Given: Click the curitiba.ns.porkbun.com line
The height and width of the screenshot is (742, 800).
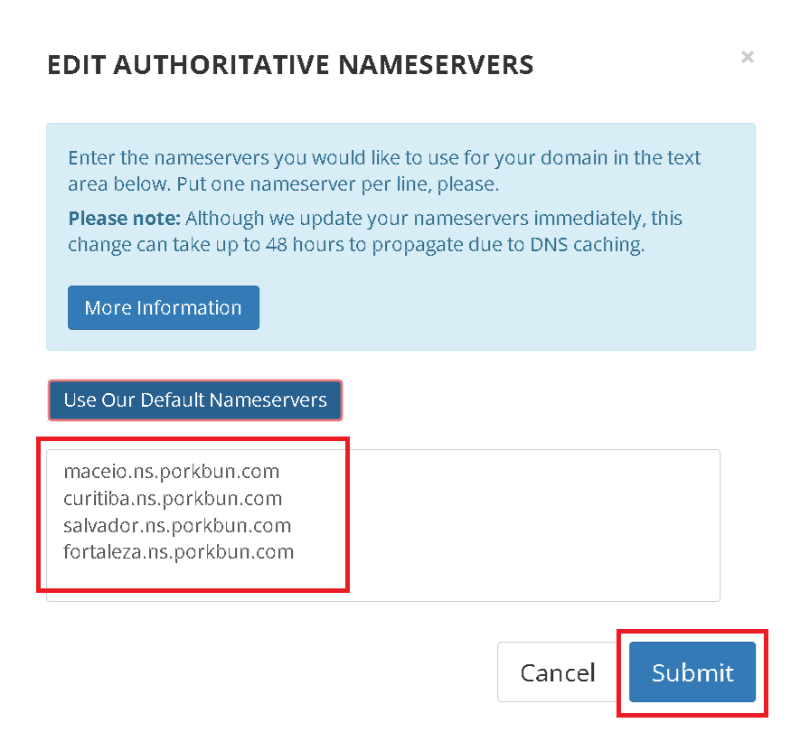Looking at the screenshot, I should [x=173, y=498].
